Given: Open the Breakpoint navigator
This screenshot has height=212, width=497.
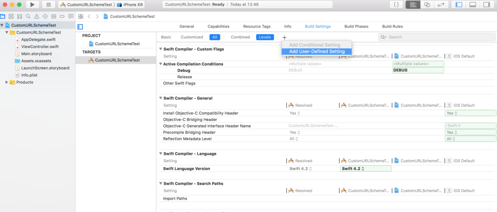Looking at the screenshot, I should 63,16.
